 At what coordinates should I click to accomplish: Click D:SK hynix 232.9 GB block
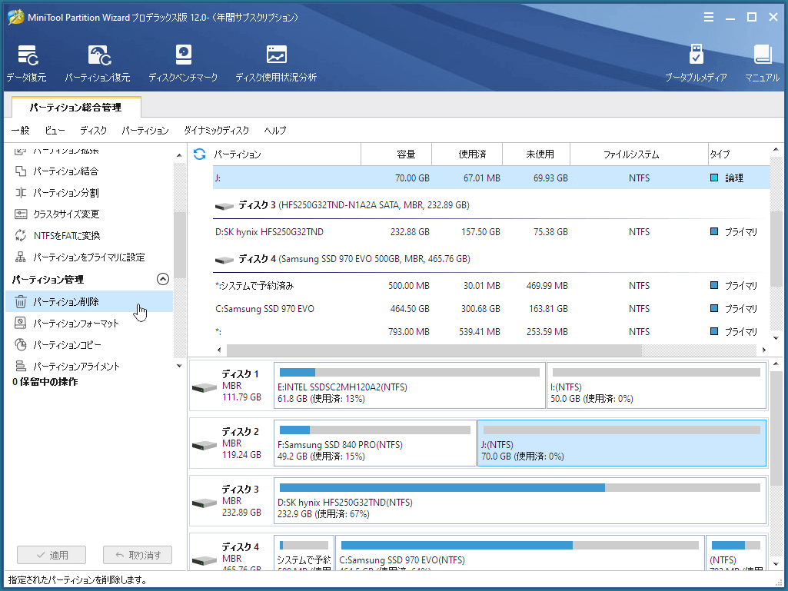click(520, 501)
